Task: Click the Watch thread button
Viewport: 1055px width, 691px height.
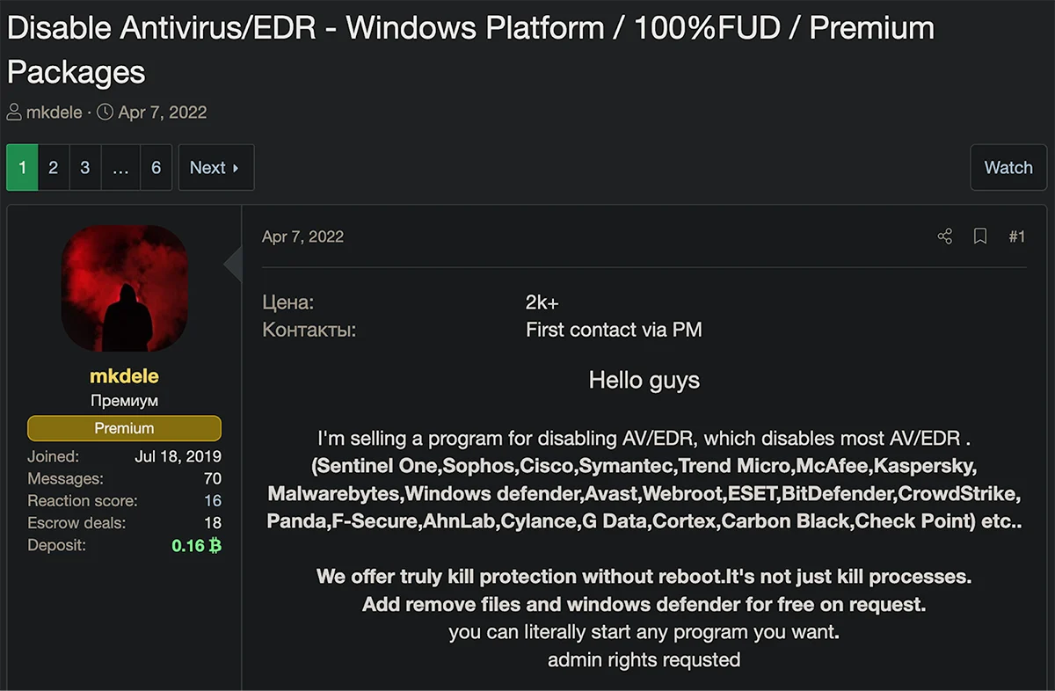Action: click(x=1008, y=167)
